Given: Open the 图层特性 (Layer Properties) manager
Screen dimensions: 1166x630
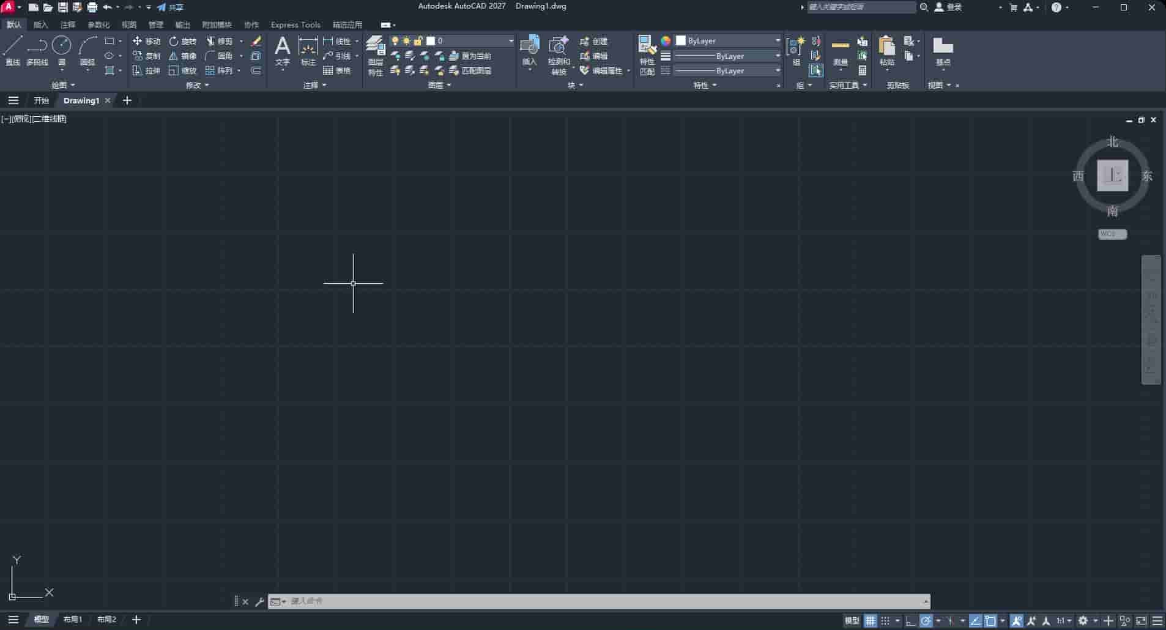Looking at the screenshot, I should 375,55.
